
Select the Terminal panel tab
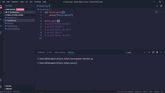click(x=71, y=52)
